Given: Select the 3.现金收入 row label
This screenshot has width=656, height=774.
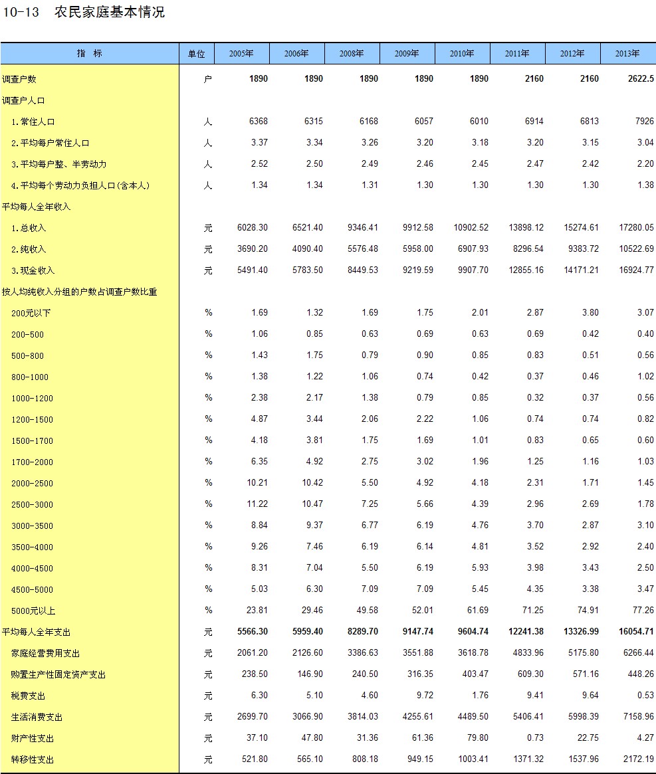Looking at the screenshot, I should [x=33, y=270].
